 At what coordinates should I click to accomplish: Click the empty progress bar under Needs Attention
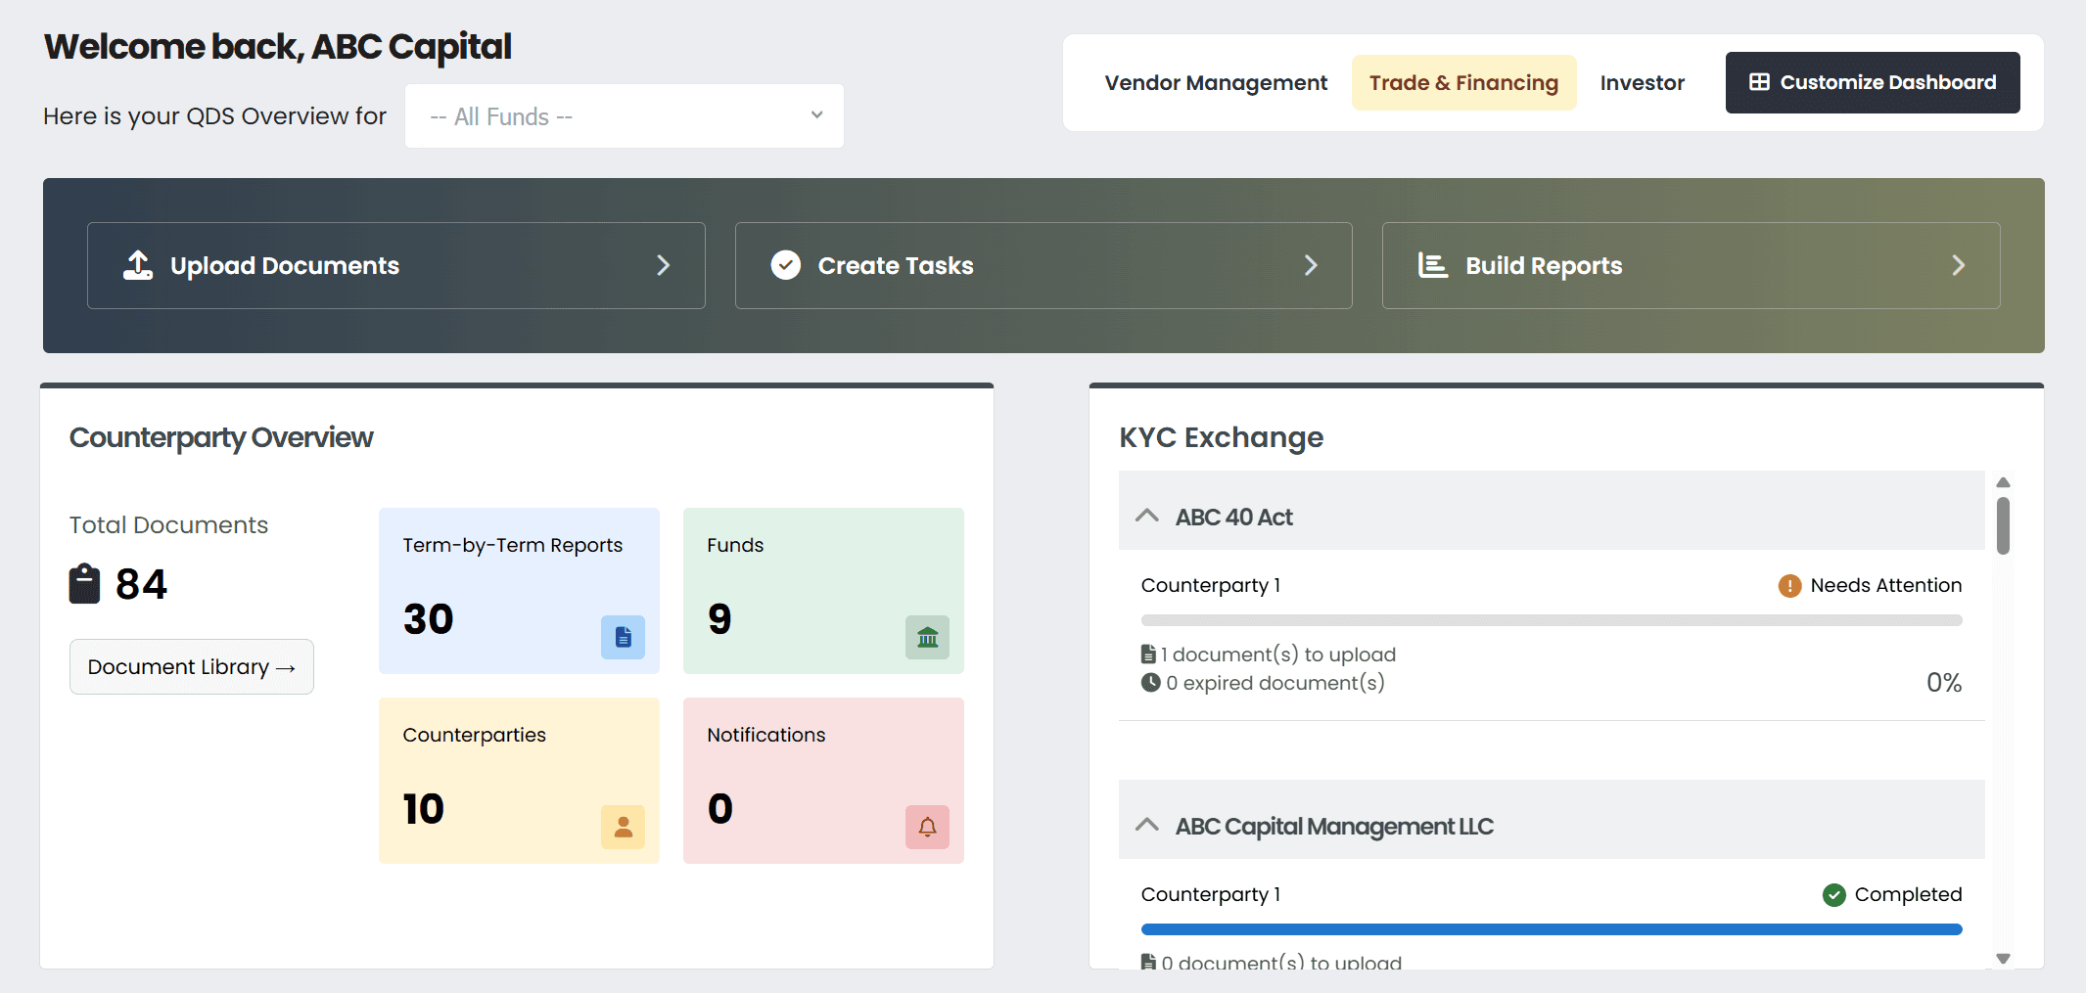coord(1552,620)
